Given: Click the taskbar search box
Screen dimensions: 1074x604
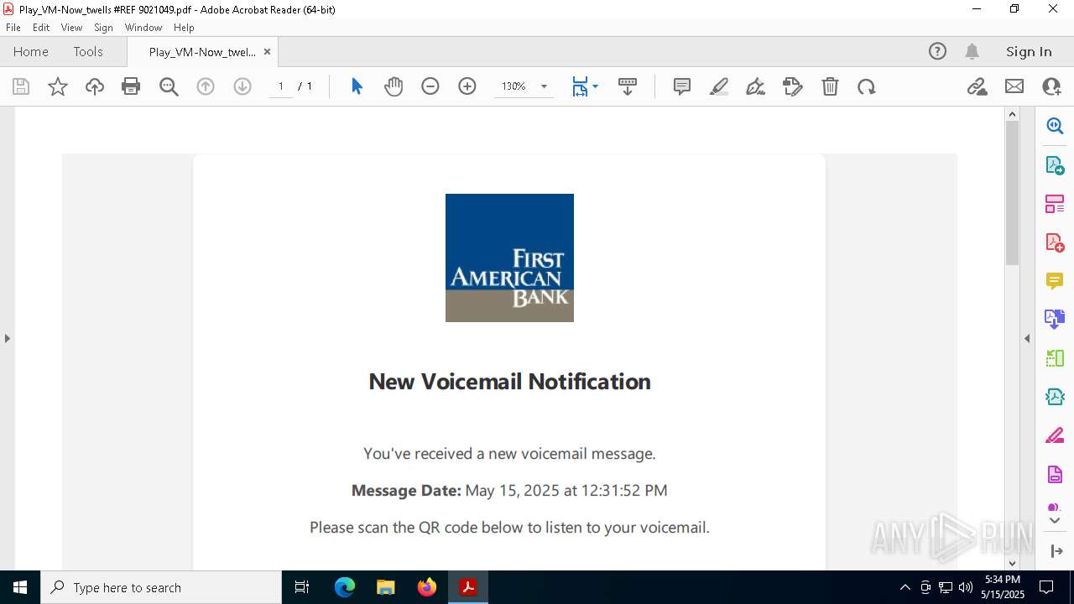Looking at the screenshot, I should pyautogui.click(x=161, y=587).
